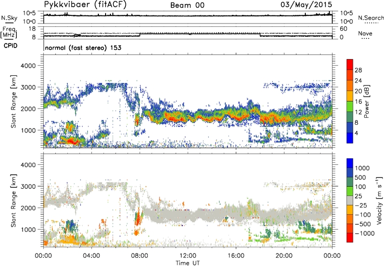Select the '25' label on Velocity colorbar
Image resolution: width=384 pixels, height=266 pixels.
coord(358,196)
